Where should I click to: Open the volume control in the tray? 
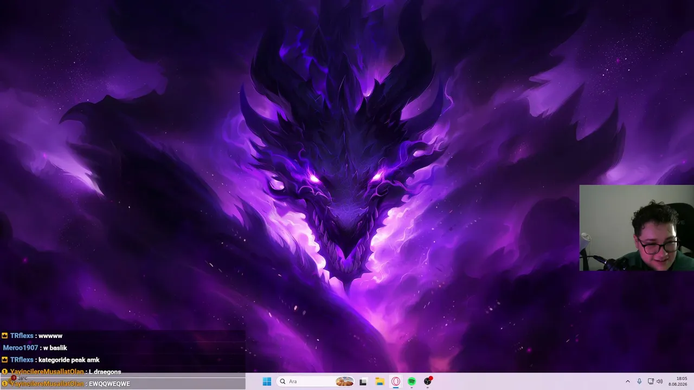(x=660, y=381)
